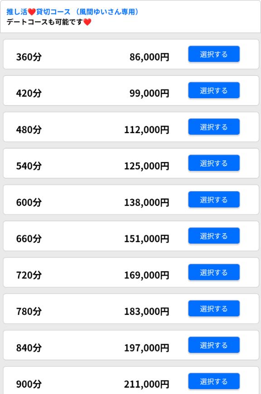Click the red heart in course title
This screenshot has width=261, height=394.
pyautogui.click(x=32, y=12)
